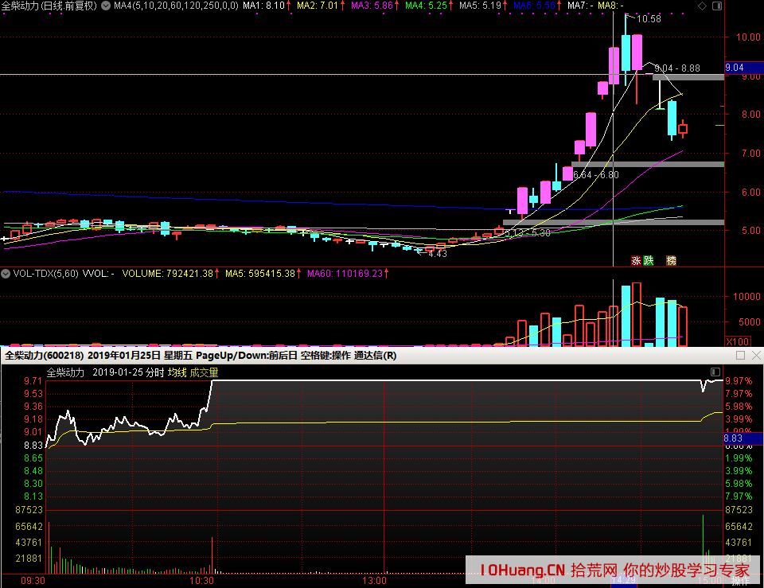Select the 14:29 time marker on axis
The image size is (764, 588).
tap(626, 581)
